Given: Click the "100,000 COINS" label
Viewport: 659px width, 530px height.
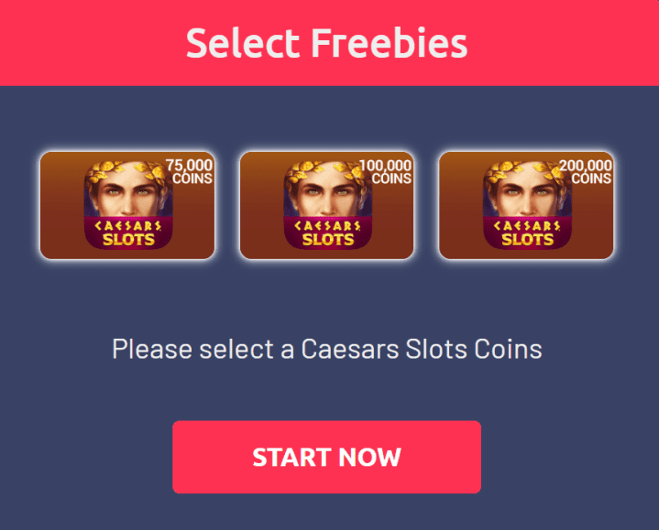Looking at the screenshot, I should point(386,171).
